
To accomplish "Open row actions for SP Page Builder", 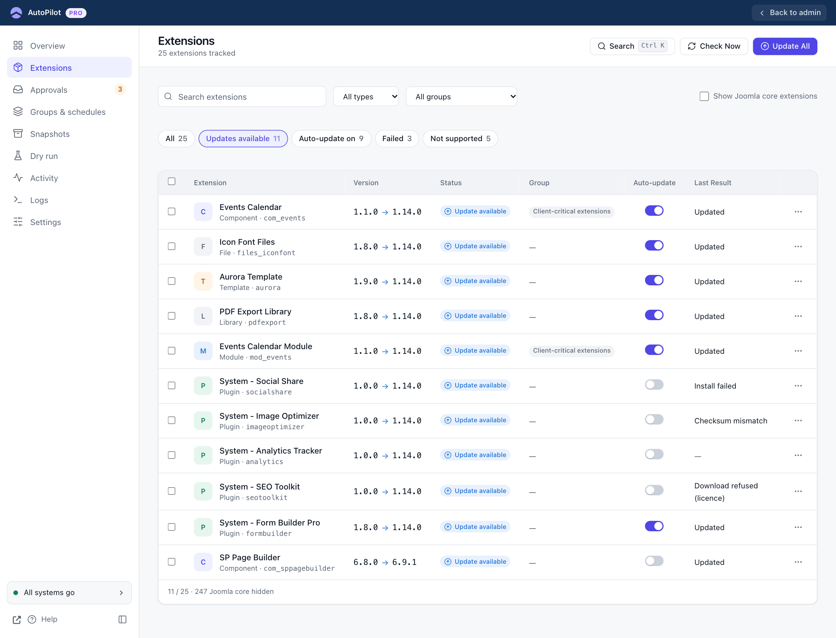I will point(798,562).
